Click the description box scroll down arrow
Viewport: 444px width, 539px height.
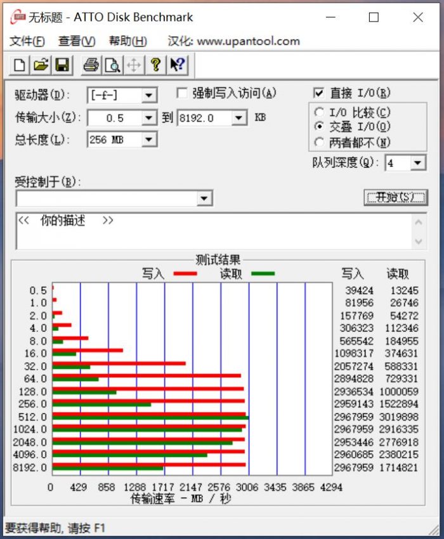pos(419,242)
